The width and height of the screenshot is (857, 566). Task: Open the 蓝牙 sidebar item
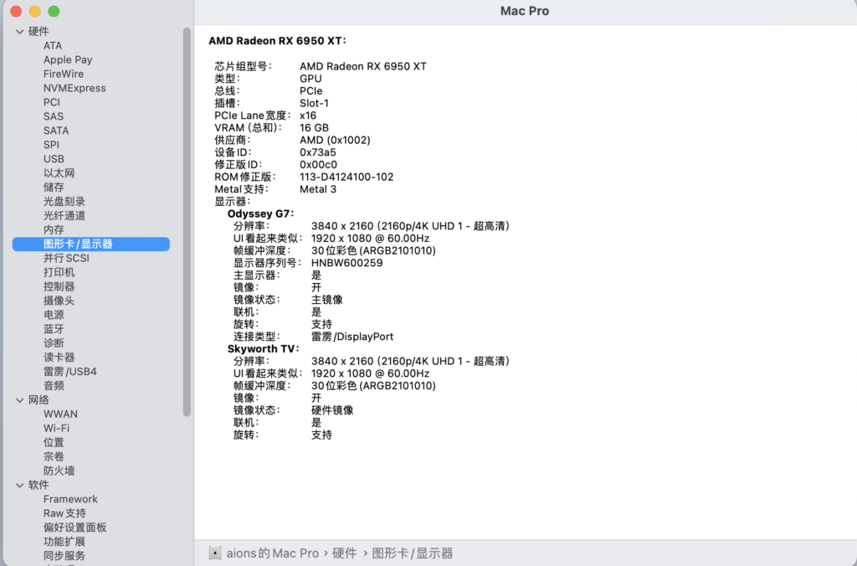pos(54,329)
